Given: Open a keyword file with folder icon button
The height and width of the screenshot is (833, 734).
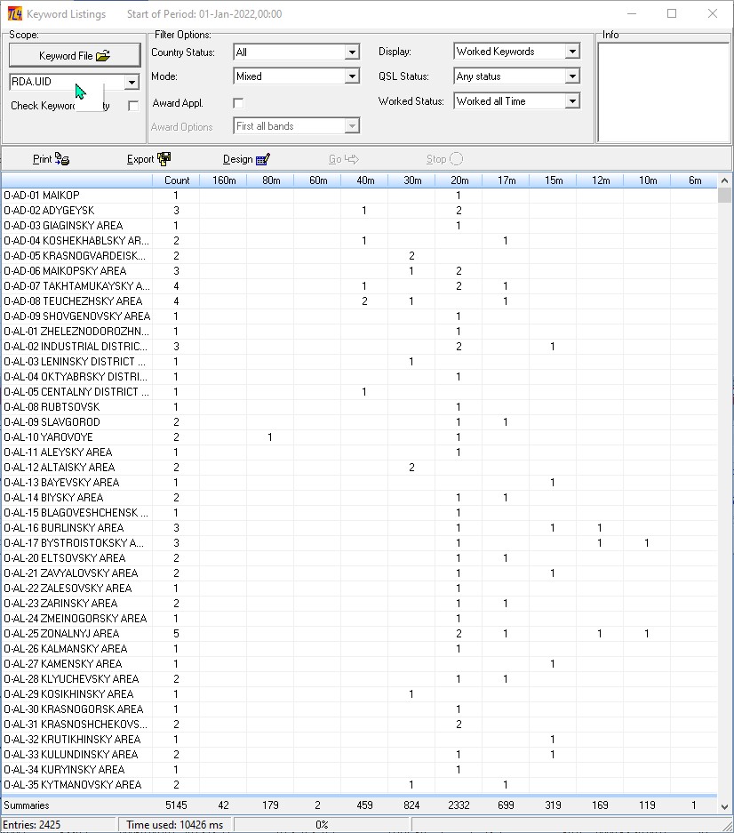Looking at the screenshot, I should pyautogui.click(x=75, y=55).
